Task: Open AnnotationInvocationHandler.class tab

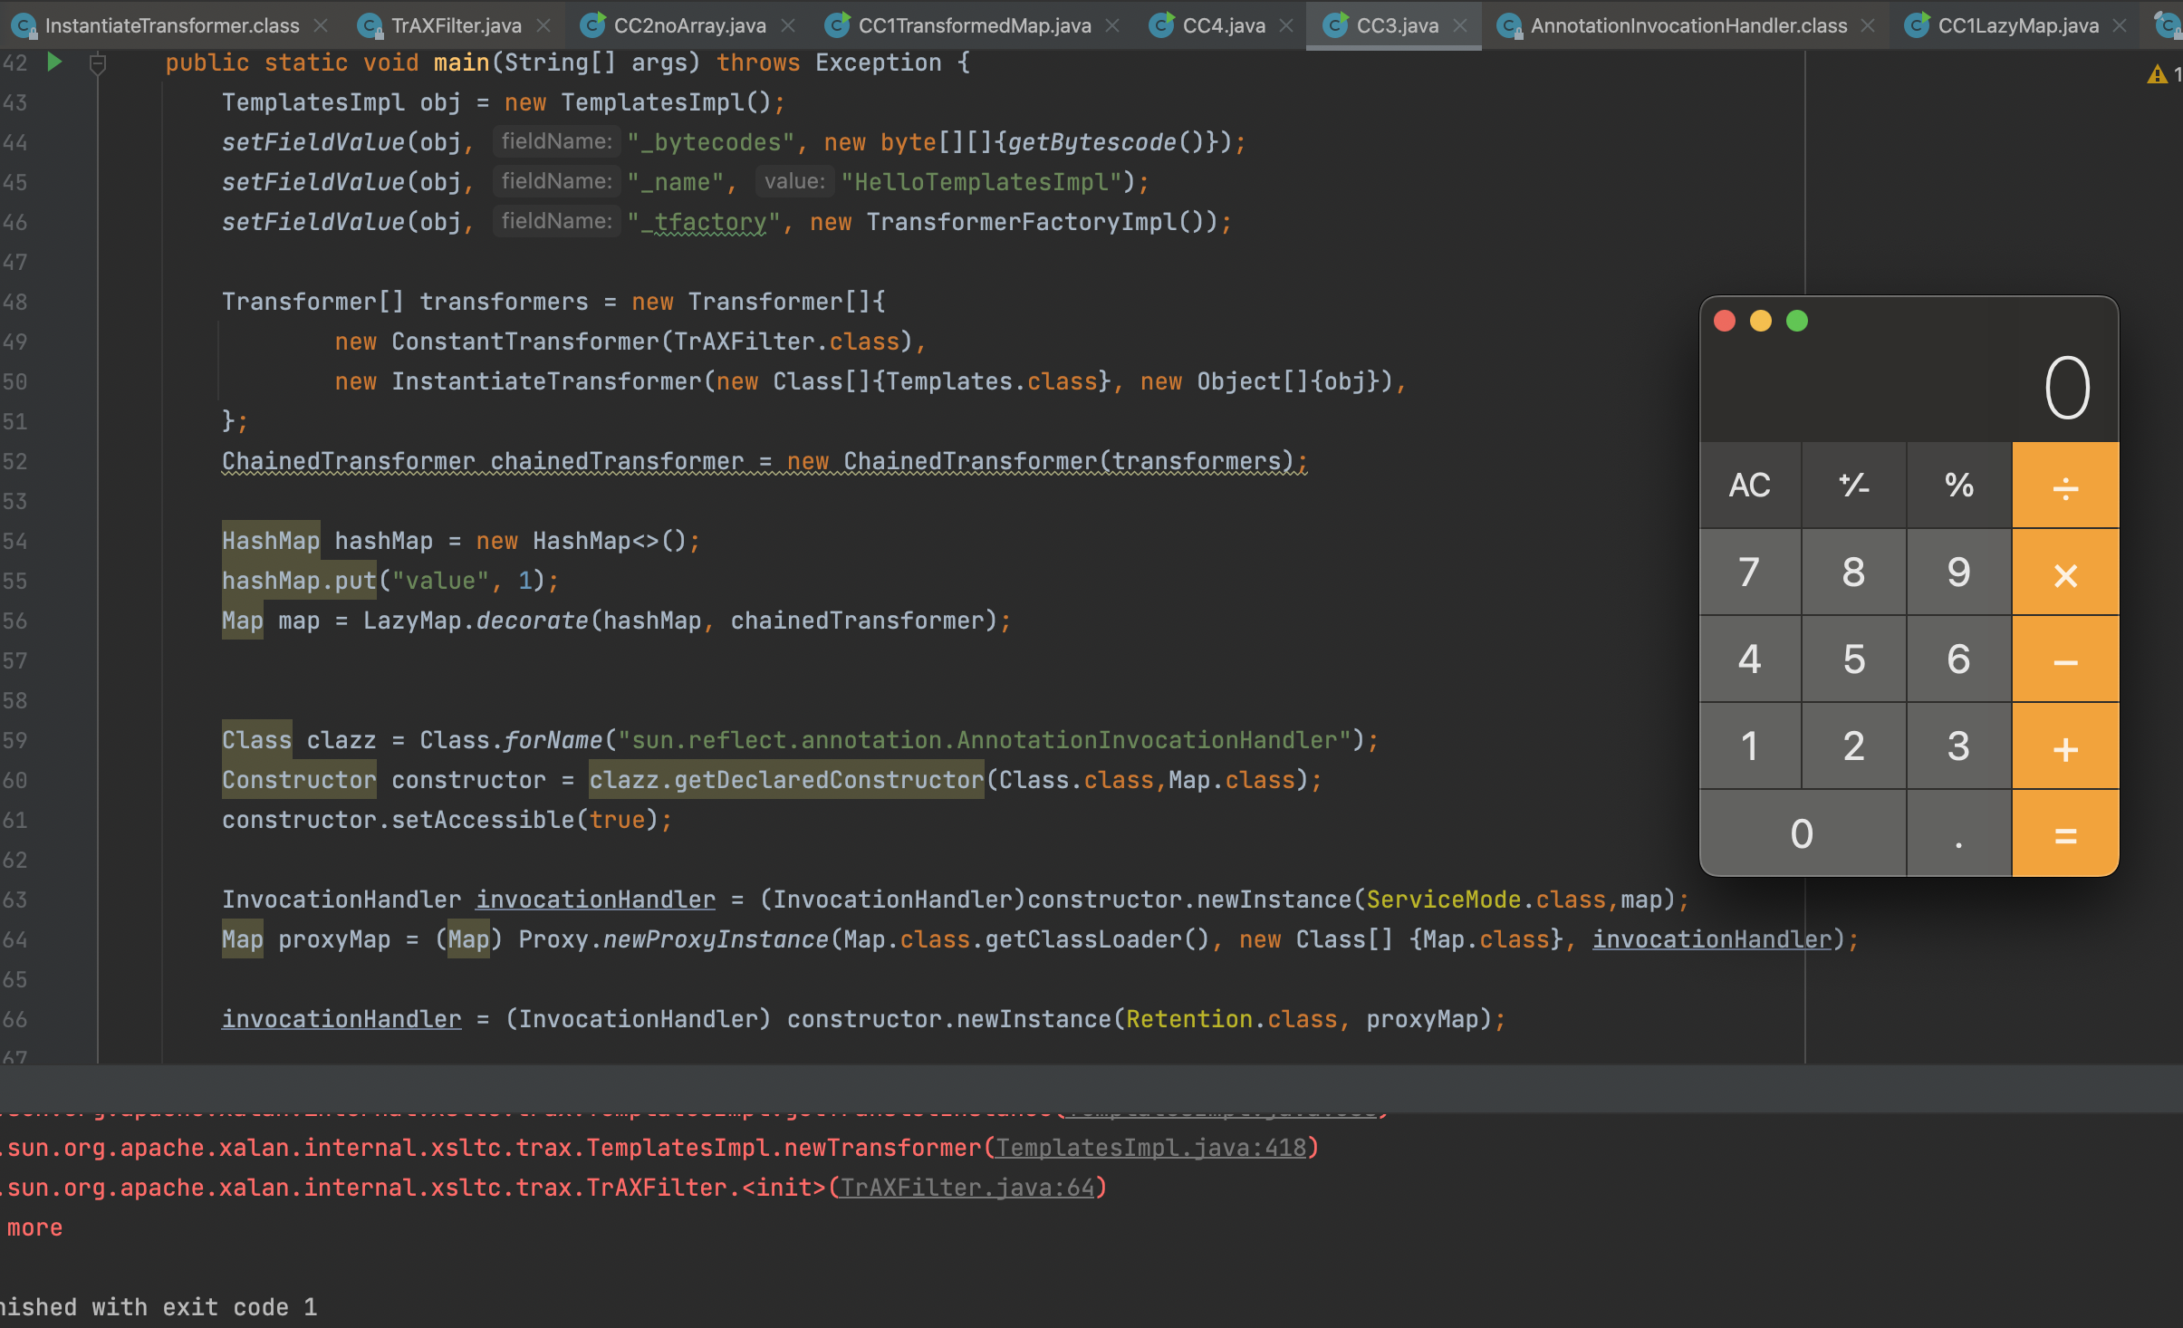Action: (x=1688, y=25)
